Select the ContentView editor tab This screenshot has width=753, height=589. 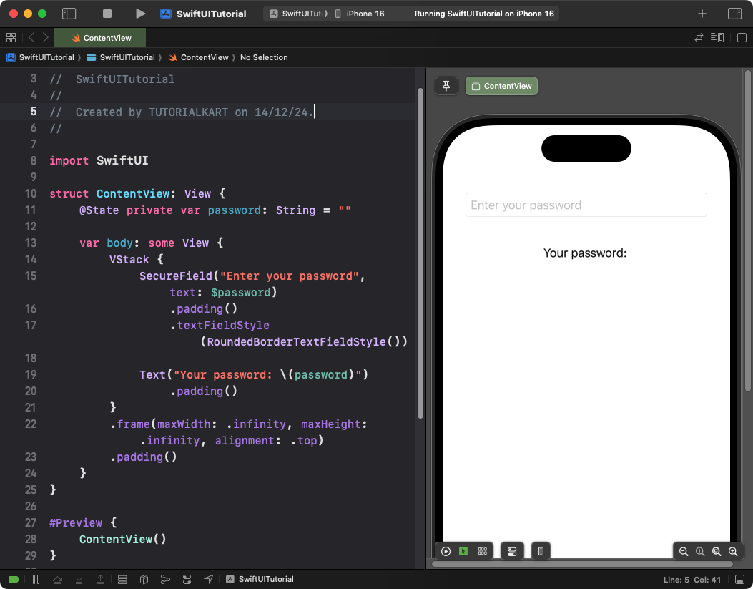tap(100, 37)
